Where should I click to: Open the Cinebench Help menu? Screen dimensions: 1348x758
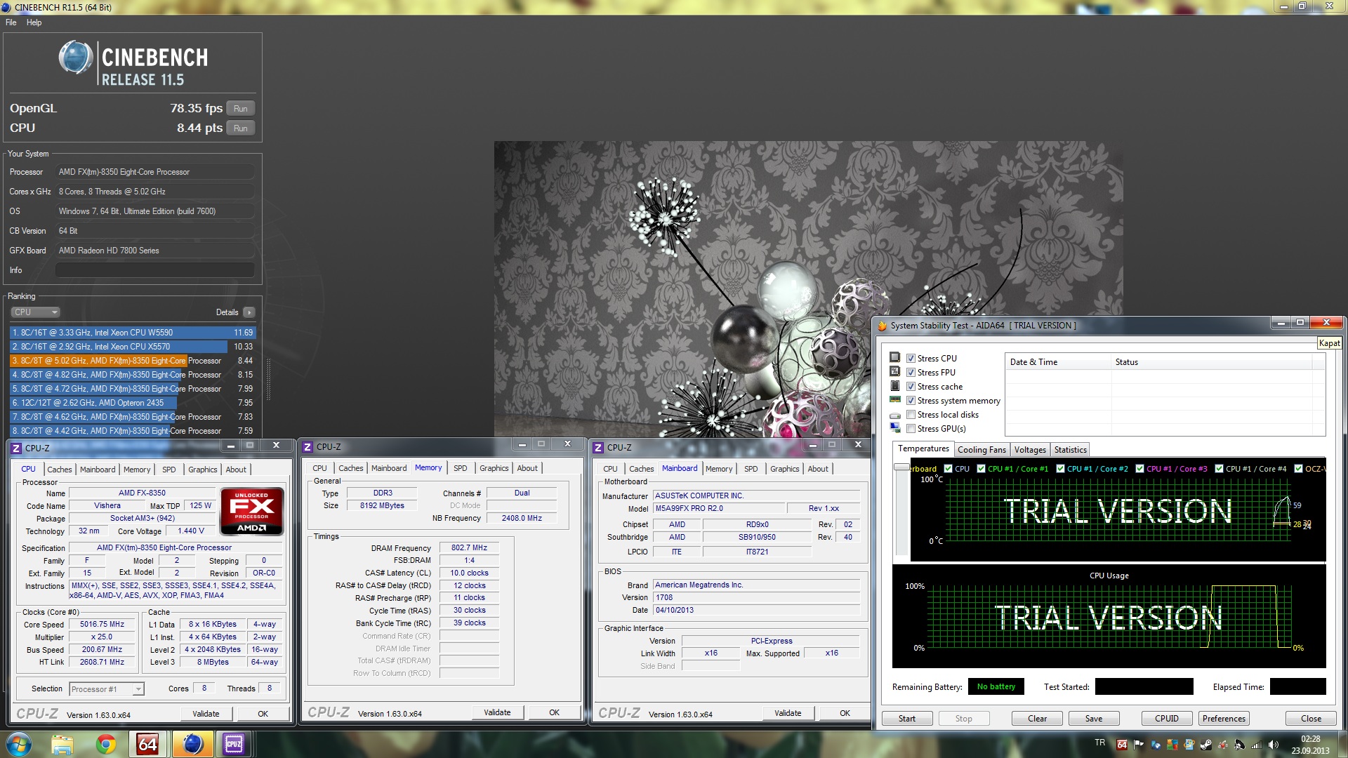point(34,22)
